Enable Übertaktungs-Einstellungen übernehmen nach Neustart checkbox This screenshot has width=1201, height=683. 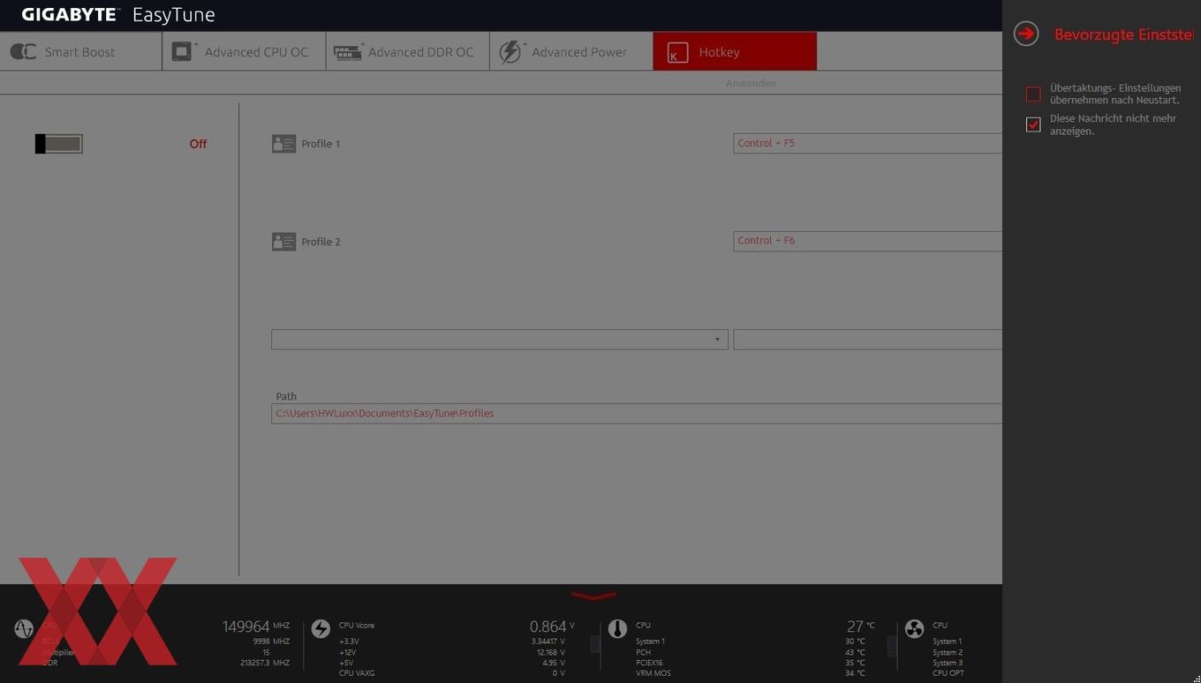click(1033, 94)
